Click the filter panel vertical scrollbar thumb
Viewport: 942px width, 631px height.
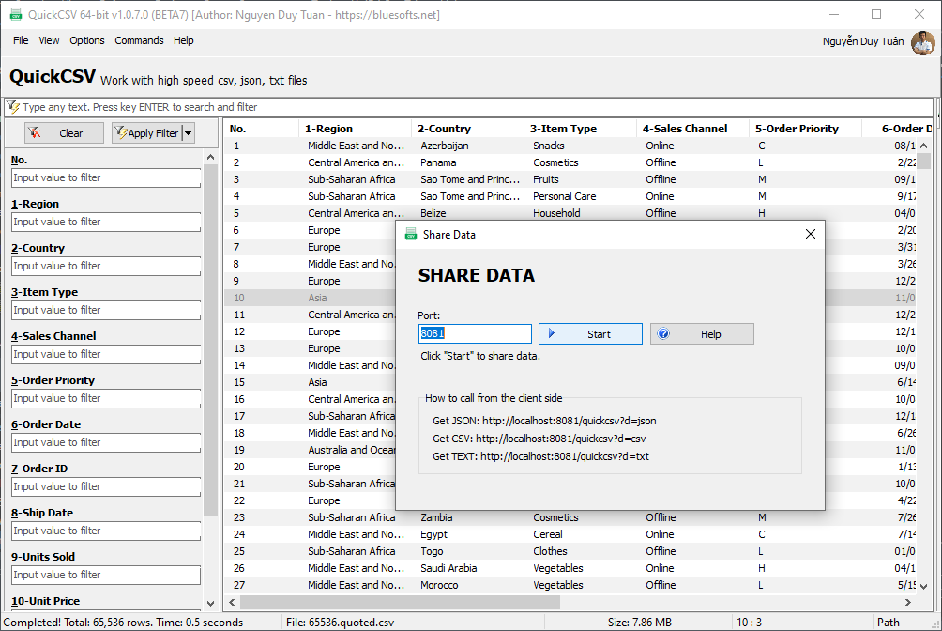(210, 340)
